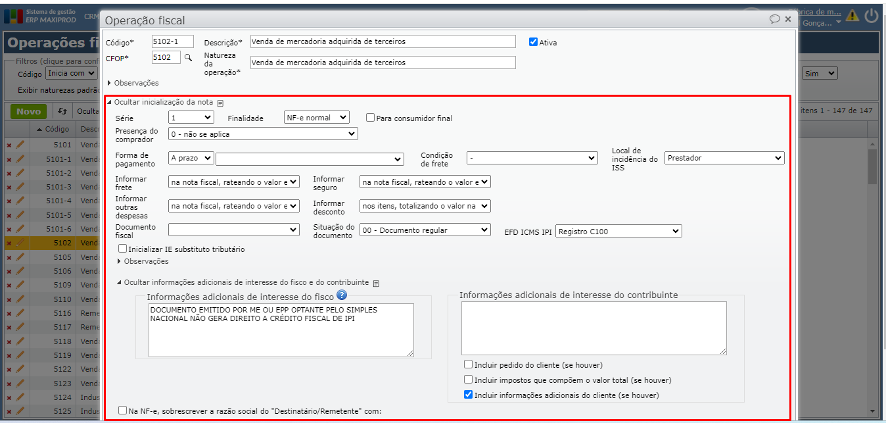Open the A prazo payment form dropdown
This screenshot has height=423, width=886.
click(x=191, y=159)
